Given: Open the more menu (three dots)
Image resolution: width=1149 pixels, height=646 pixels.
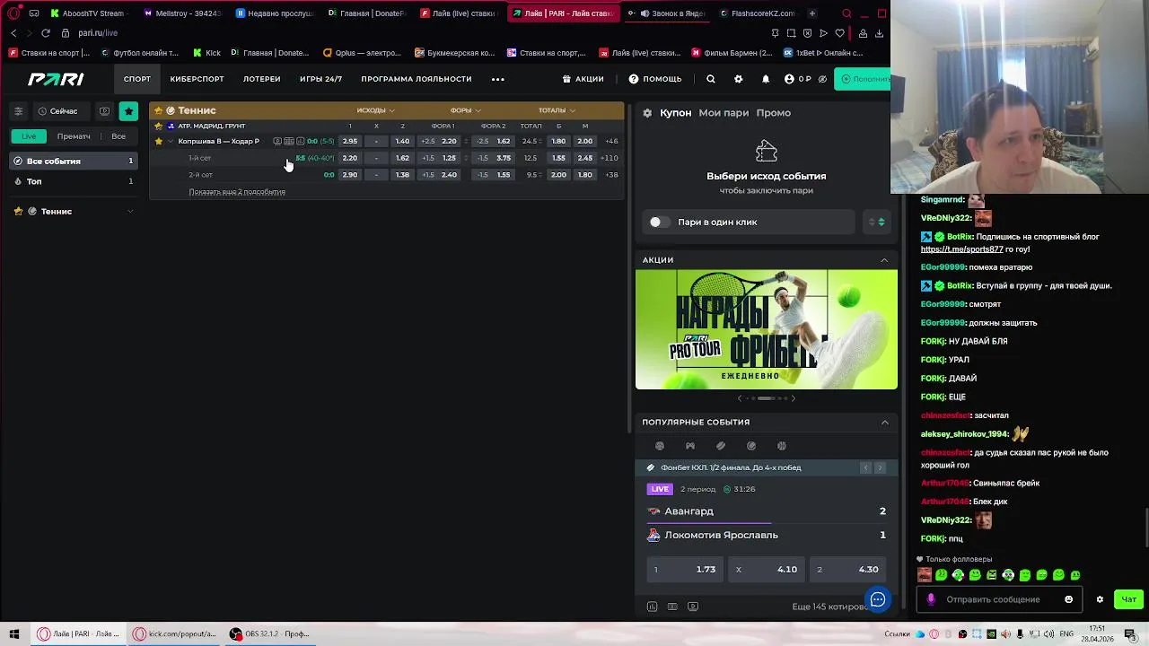Looking at the screenshot, I should (498, 79).
